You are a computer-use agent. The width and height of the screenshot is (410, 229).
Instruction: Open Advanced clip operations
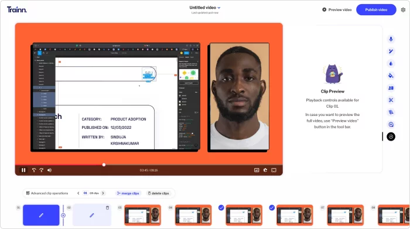coord(47,193)
